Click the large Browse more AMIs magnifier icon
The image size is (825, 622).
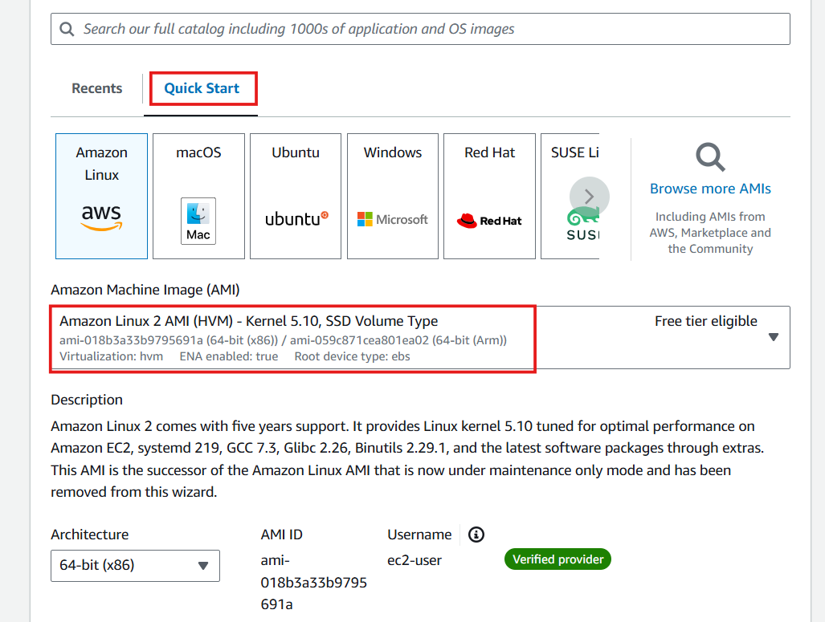click(x=710, y=157)
